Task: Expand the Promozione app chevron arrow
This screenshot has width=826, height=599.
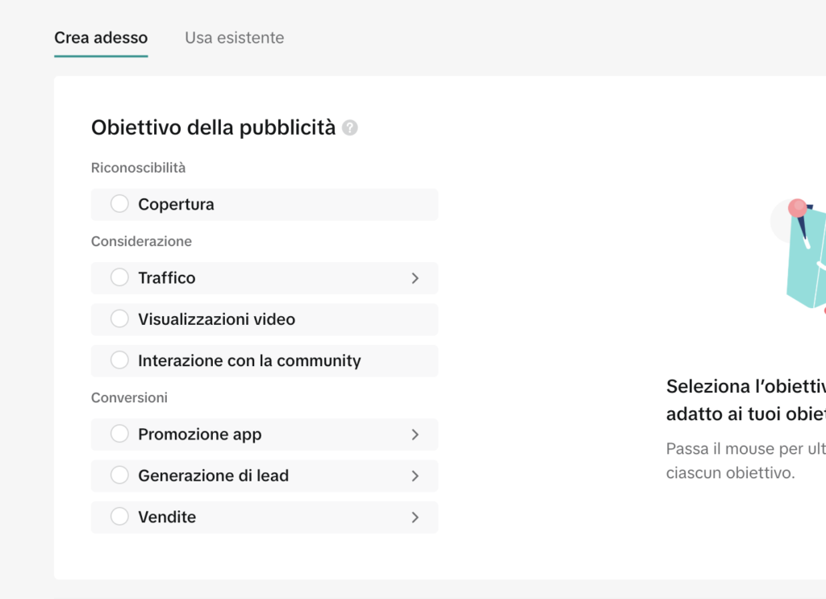Action: click(x=415, y=435)
